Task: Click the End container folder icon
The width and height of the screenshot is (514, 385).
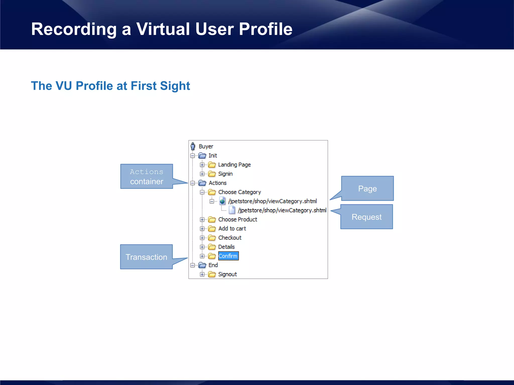Action: pos(202,265)
